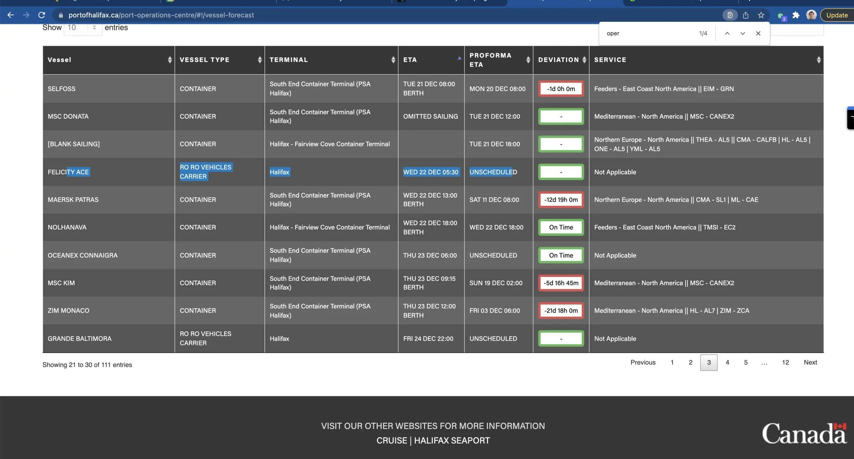
Task: Reload the vessel forecast page
Action: [42, 15]
